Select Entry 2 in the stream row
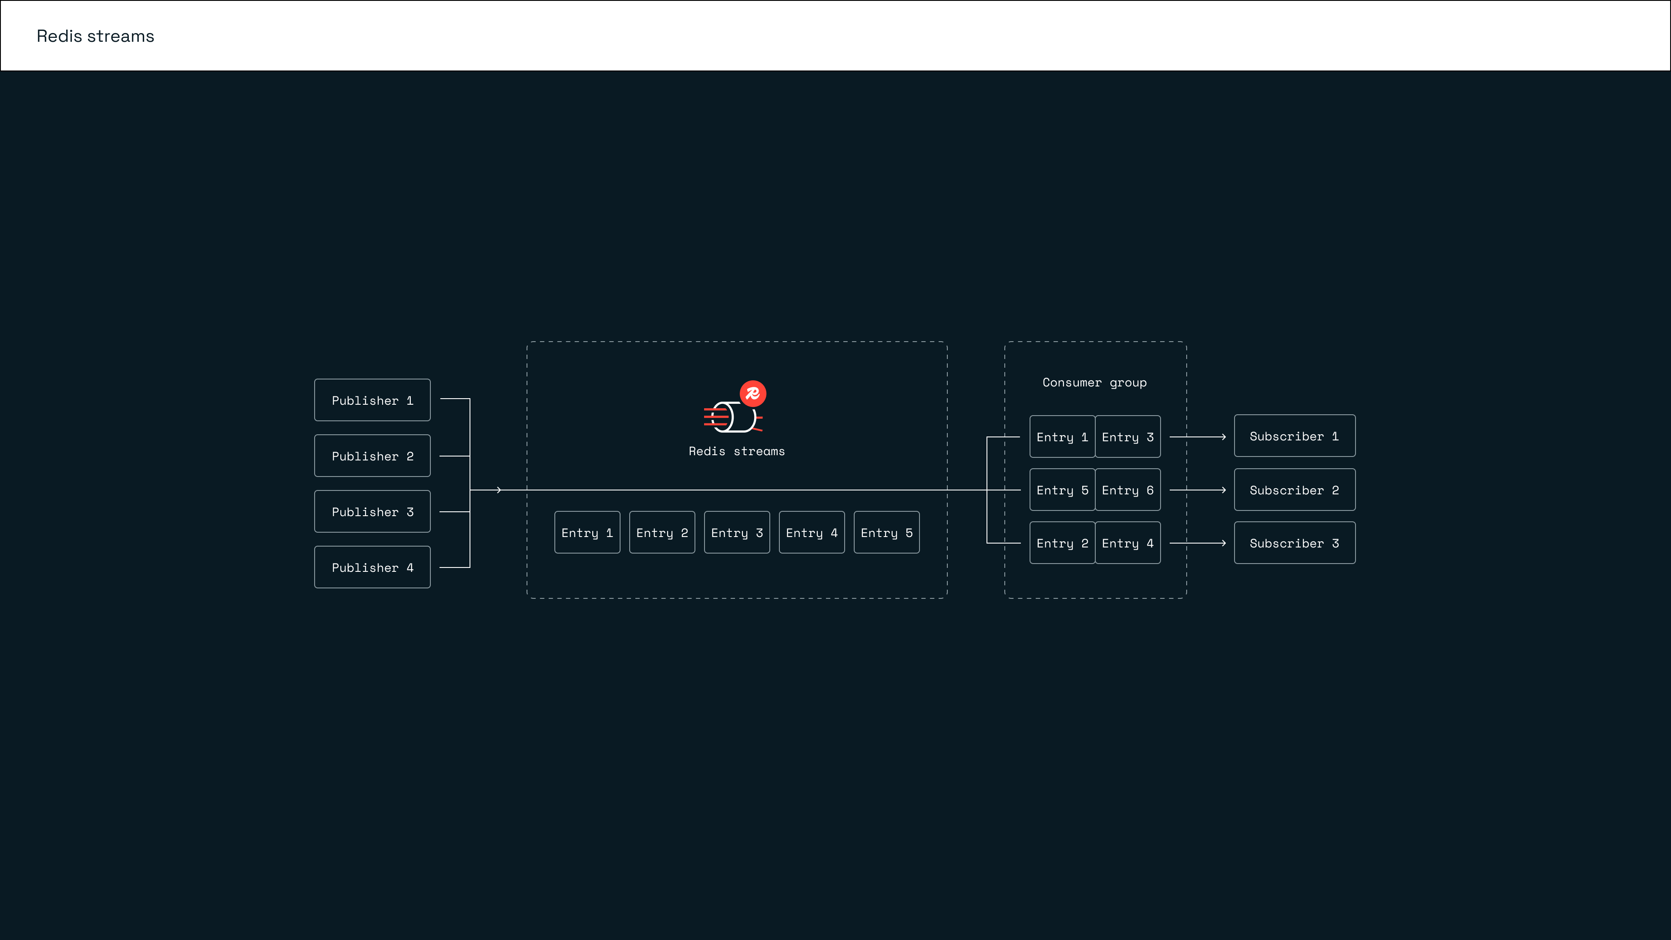The width and height of the screenshot is (1671, 940). pyautogui.click(x=661, y=533)
